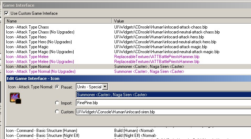This screenshot has height=139, width=251.
Task: Open the Summoner, Naga Siren preset list
Action: [164, 95]
